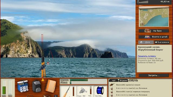This screenshot has height=97, width=173.
Task: Click the fishing rod equipment slot
Action: coord(68,91)
